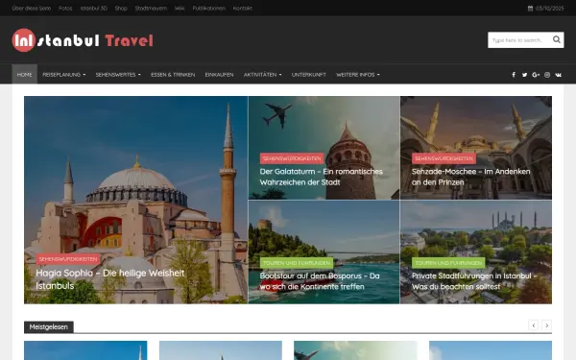Screen dimensions: 576x360
Task: Click the Istanbul Travel logo
Action: coord(83,40)
